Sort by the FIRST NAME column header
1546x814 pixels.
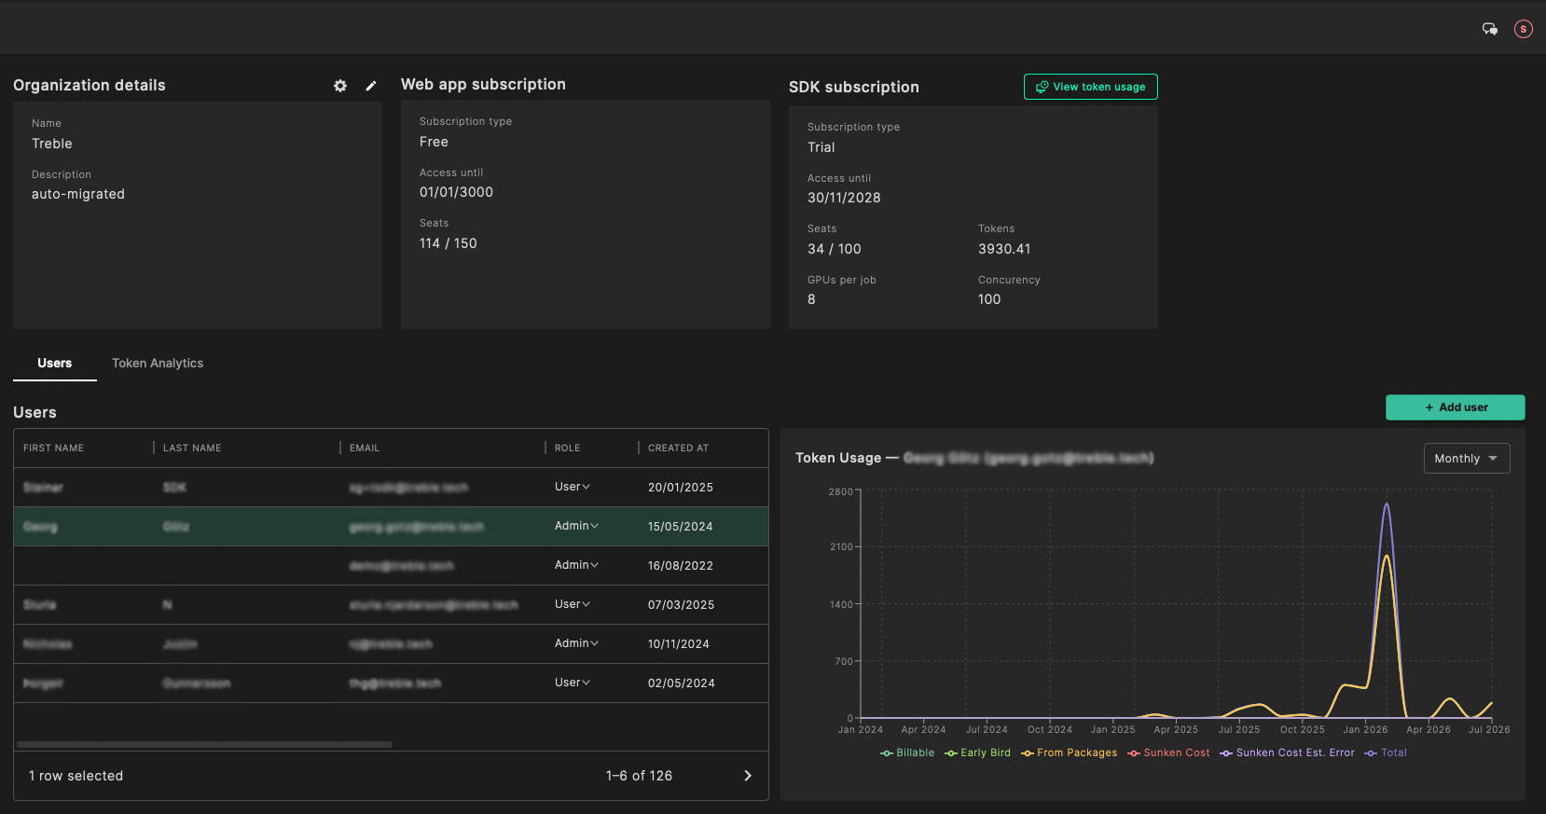[x=53, y=448]
